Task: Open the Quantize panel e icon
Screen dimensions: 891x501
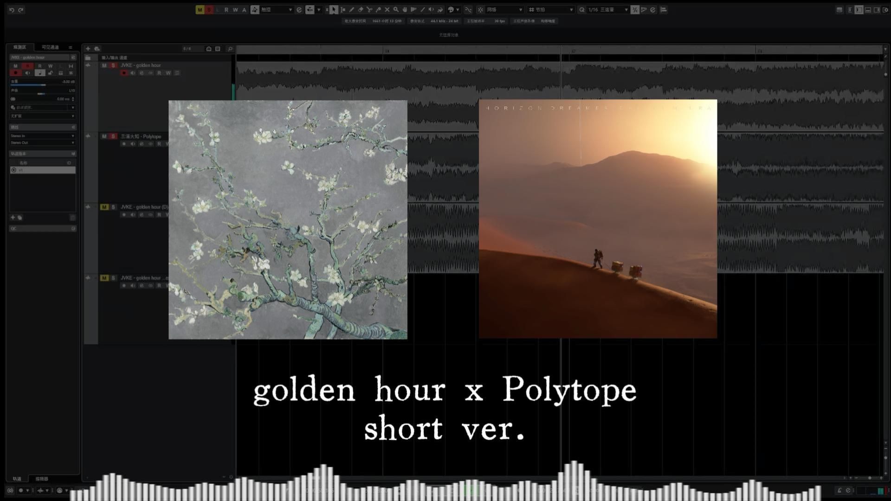Action: point(652,10)
